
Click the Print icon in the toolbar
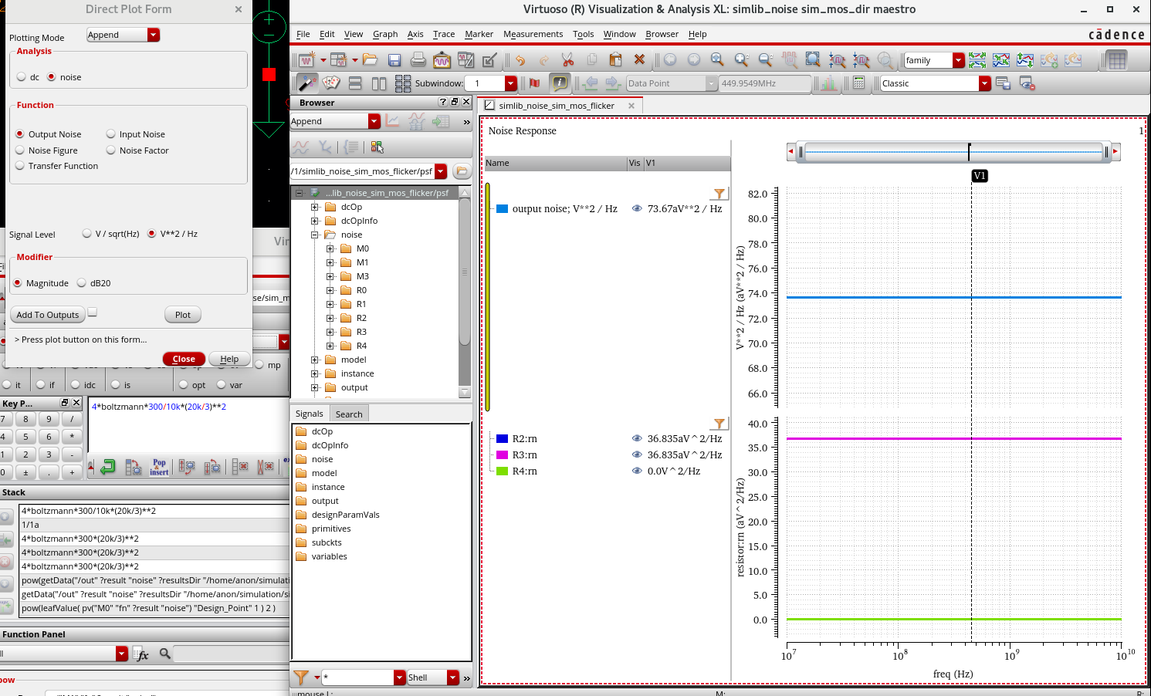(418, 60)
